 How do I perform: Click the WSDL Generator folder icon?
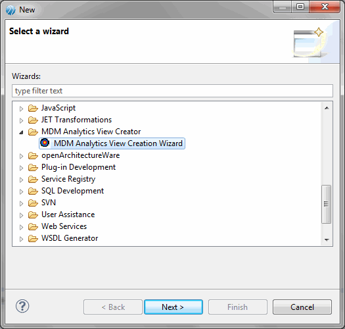click(x=33, y=238)
